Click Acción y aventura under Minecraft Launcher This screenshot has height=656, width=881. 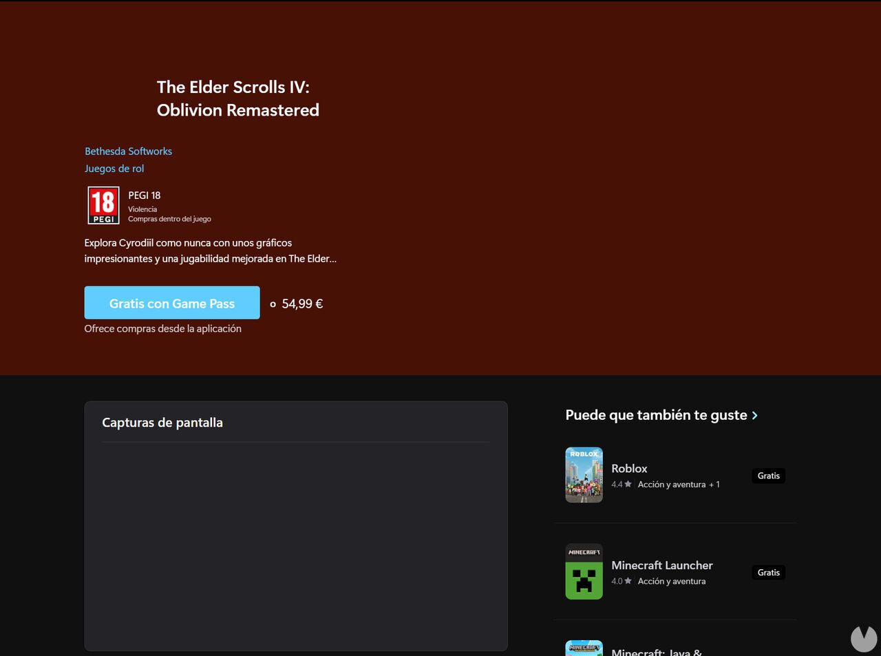(x=672, y=582)
